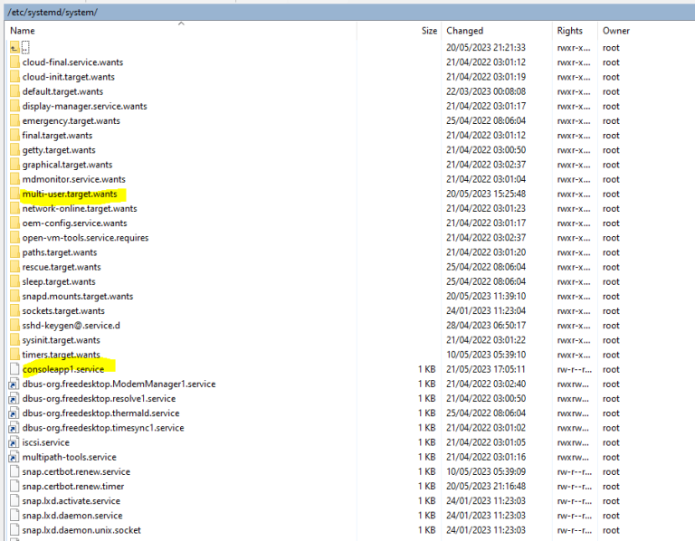Click the /etc/systemd/system/ path bar
695x541 pixels.
point(52,12)
